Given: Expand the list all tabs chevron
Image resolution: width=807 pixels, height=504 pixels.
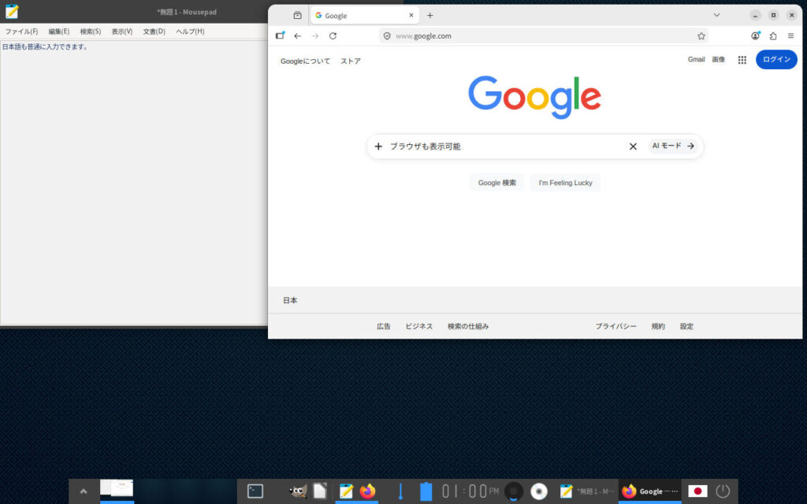Looking at the screenshot, I should tap(716, 16).
